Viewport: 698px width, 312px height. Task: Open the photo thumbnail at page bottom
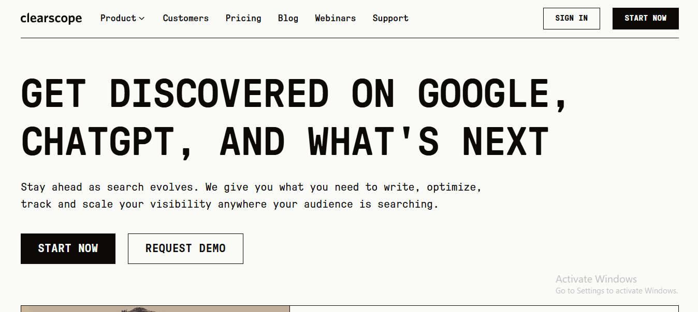(155, 308)
